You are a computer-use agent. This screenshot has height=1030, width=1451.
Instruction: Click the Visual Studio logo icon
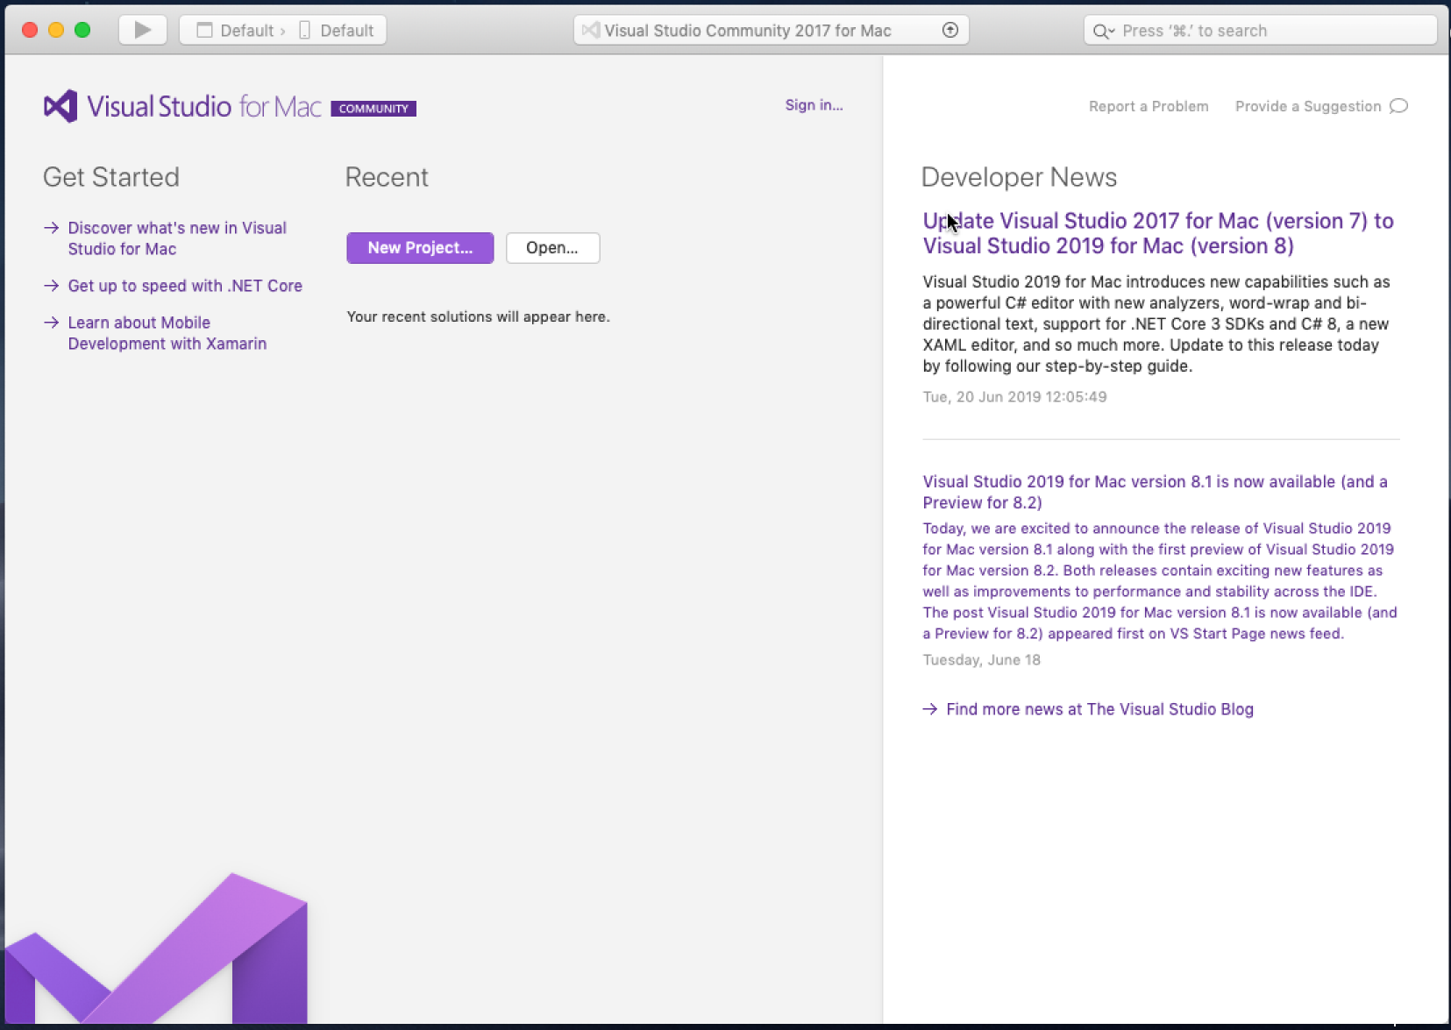coord(60,107)
